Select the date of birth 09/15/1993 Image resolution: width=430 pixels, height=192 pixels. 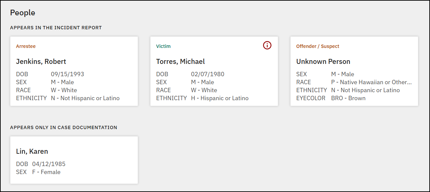pos(68,74)
